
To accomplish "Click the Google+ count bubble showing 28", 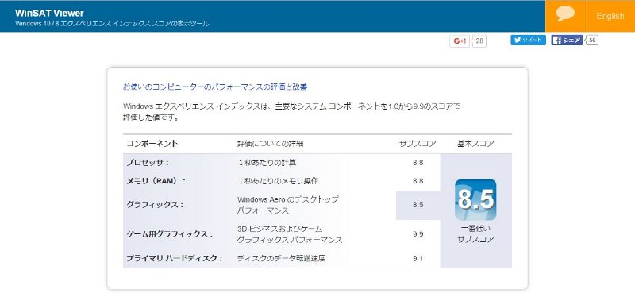I will 479,41.
